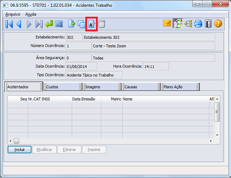
Task: Click grid vertical scrollbar up arrow
Action: pyautogui.click(x=217, y=99)
